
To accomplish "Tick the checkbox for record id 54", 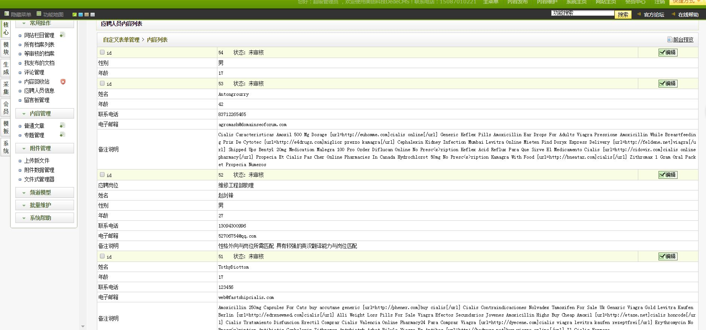I will pyautogui.click(x=102, y=52).
